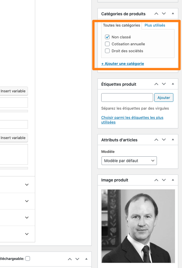Image resolution: width=182 pixels, height=268 pixels.
Task: Click the Ajouter tag button
Action: [164, 98]
